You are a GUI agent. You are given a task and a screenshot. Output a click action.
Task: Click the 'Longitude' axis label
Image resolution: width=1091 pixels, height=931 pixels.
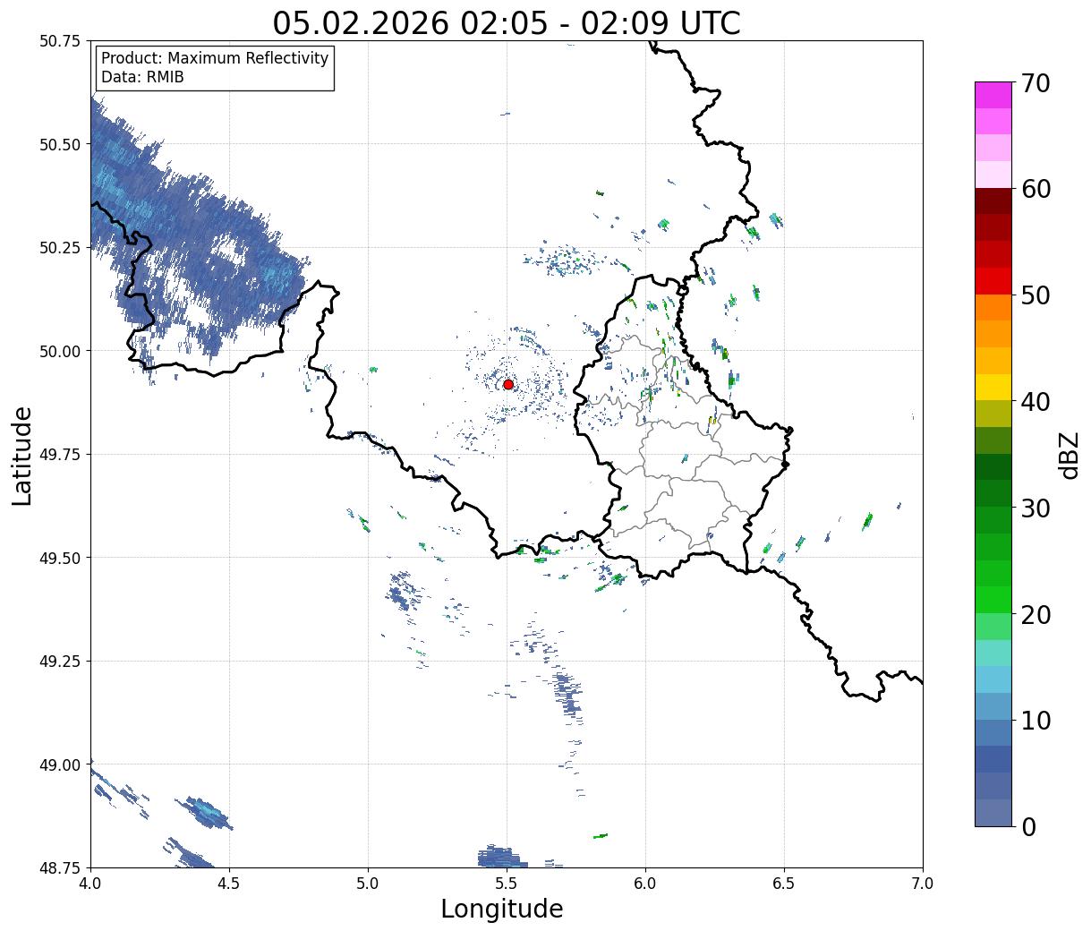pyautogui.click(x=502, y=909)
